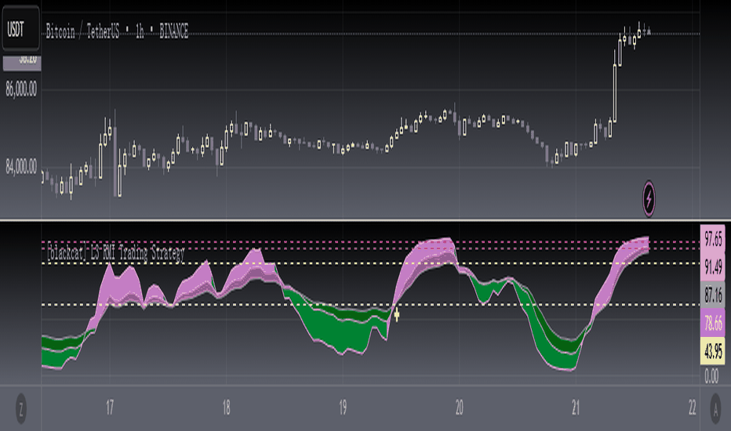The height and width of the screenshot is (431, 731).
Task: Click date 17 on time axis
Action: (x=110, y=407)
